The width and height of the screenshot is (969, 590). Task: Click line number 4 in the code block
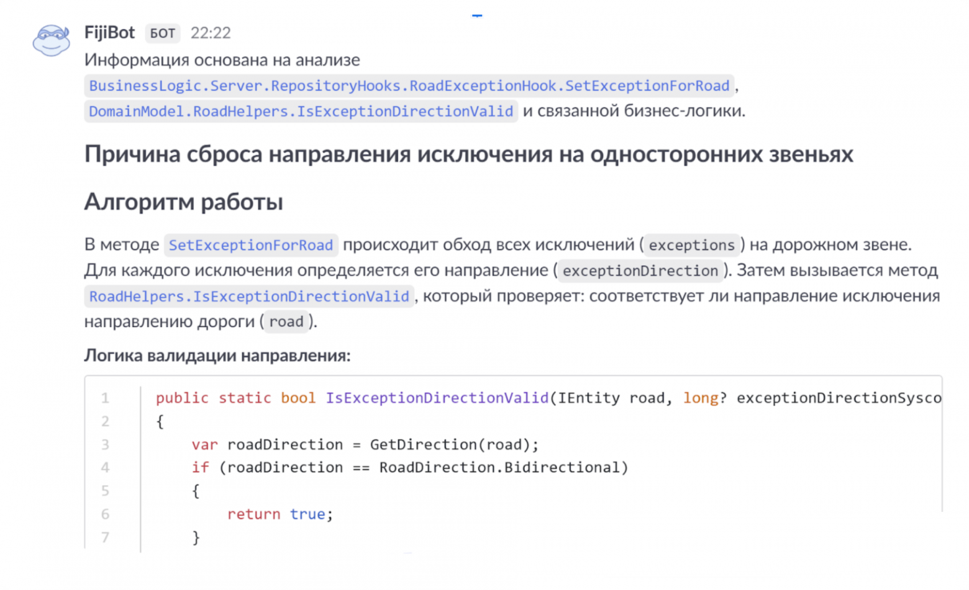105,467
